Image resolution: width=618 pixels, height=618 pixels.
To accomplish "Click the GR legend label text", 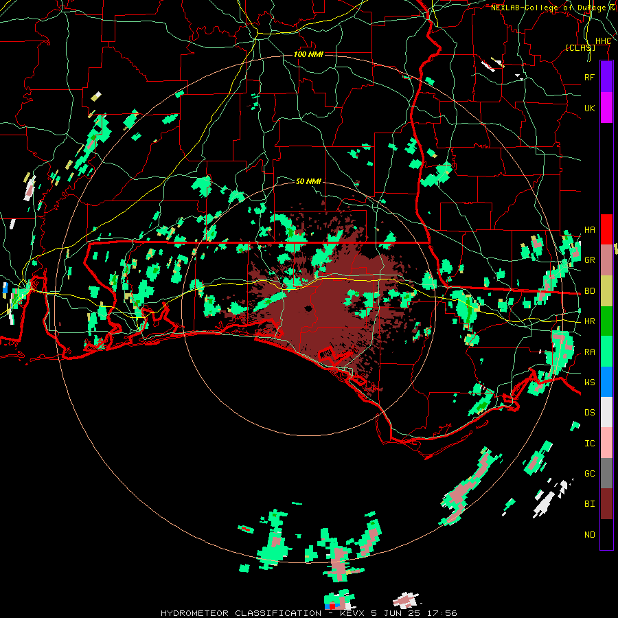I will tap(589, 260).
